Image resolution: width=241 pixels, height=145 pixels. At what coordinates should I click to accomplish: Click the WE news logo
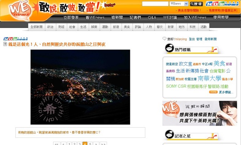[x=20, y=10]
